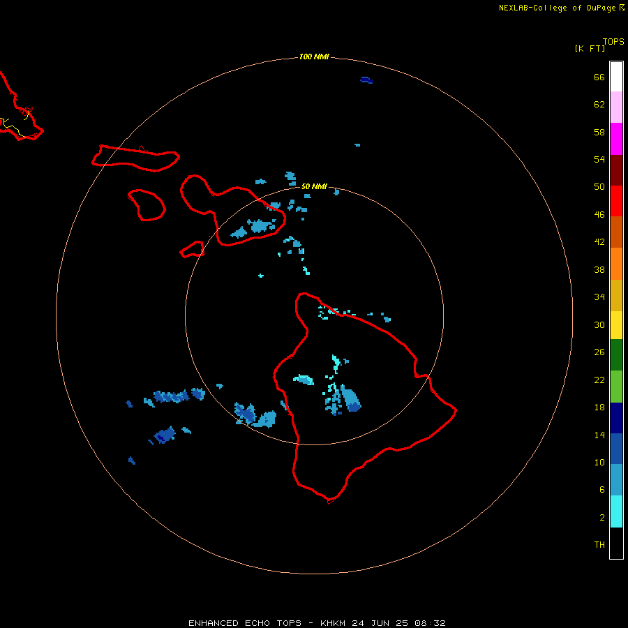Click the 38 legend value label
This screenshot has height=628, width=628.
coord(599,270)
